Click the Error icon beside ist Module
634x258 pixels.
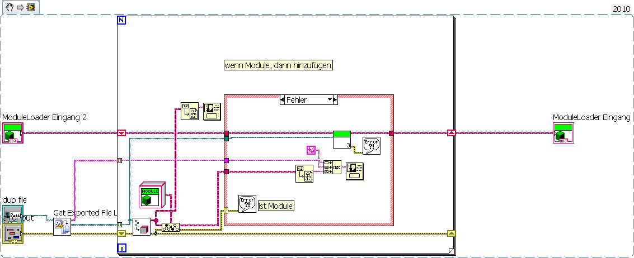[x=247, y=204]
